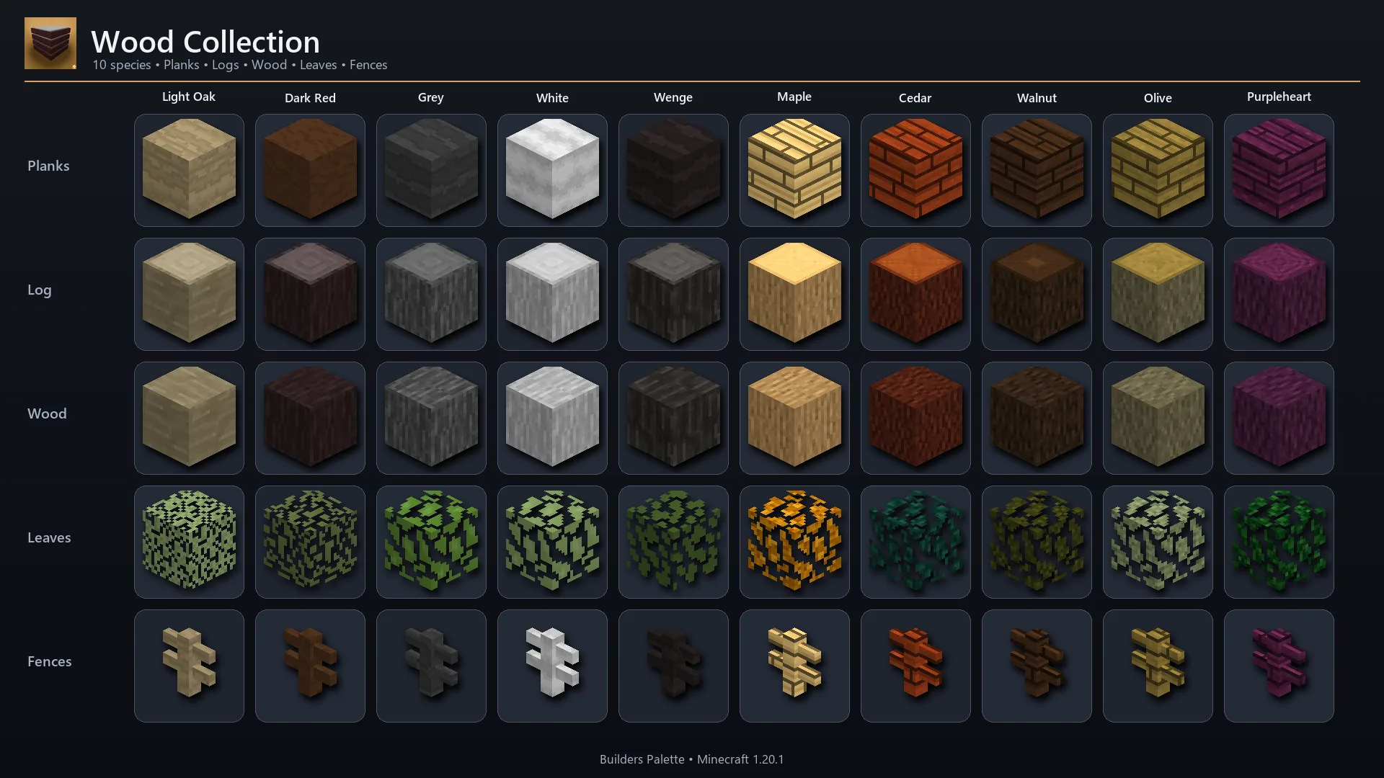
Task: Select the Cedar log block
Action: pos(915,294)
